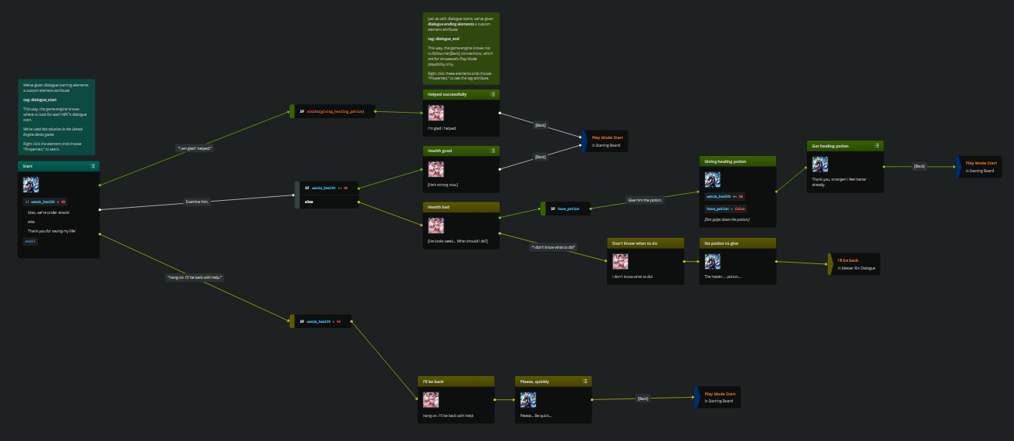Select the green dialogue_end note at top
This screenshot has height=441, width=1014.
pyautogui.click(x=461, y=48)
